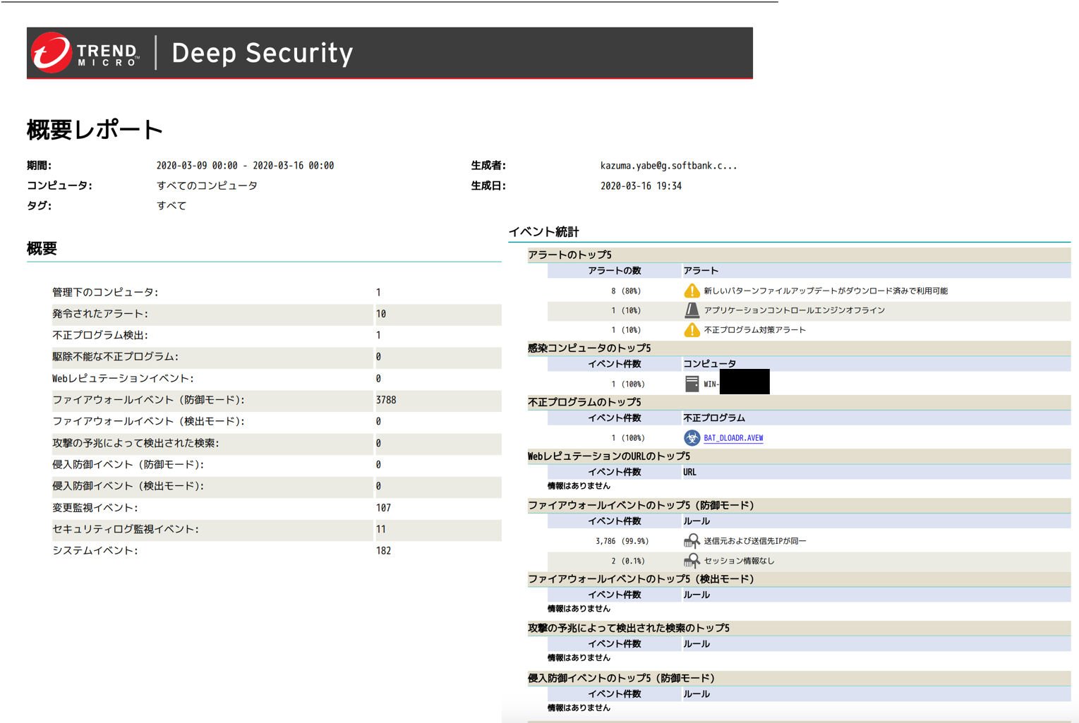The width and height of the screenshot is (1079, 723).
Task: Click the 2 (0.1%) firewall event count
Action: (628, 561)
